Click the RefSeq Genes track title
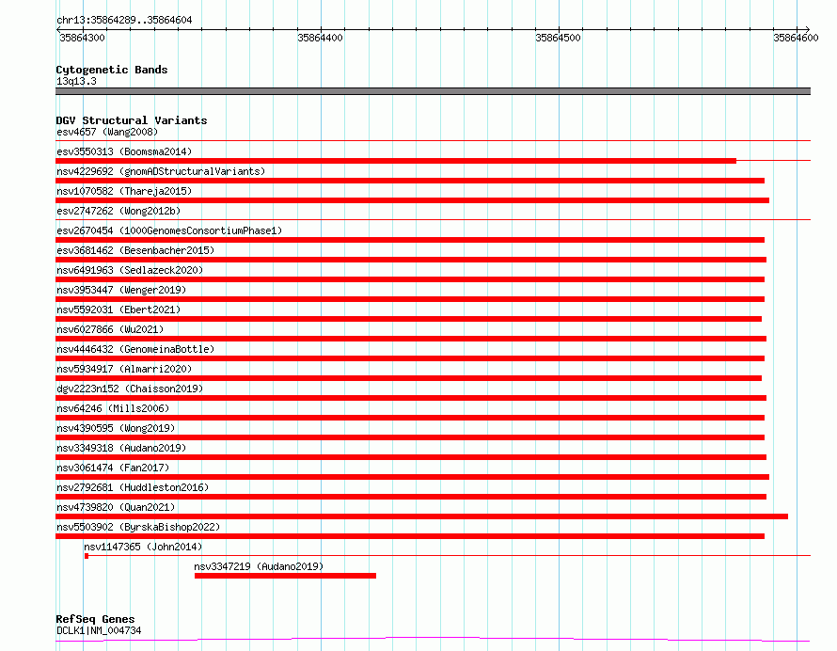The image size is (837, 651). [95, 619]
